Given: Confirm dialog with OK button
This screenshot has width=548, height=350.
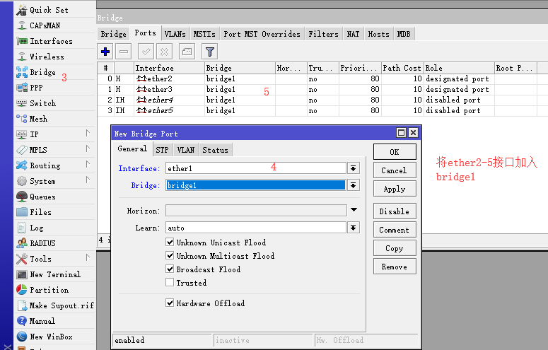Looking at the screenshot, I should click(395, 152).
